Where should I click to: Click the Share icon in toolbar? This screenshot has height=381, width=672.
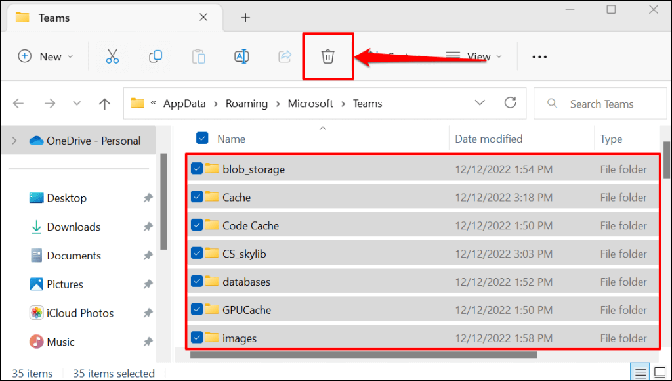coord(285,56)
